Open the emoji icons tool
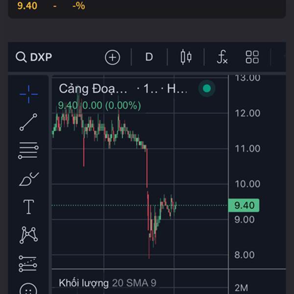 pos(28,289)
